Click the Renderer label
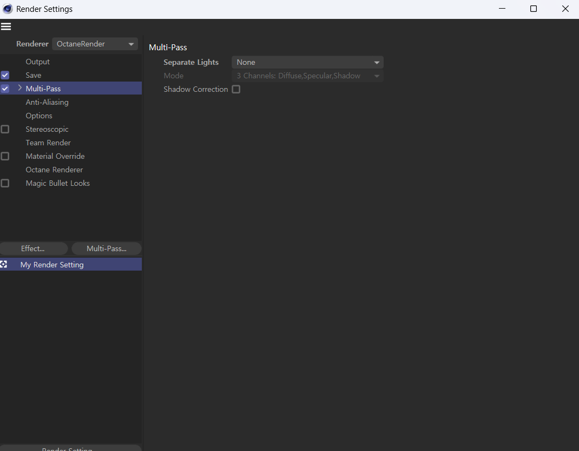The image size is (579, 451). [32, 44]
